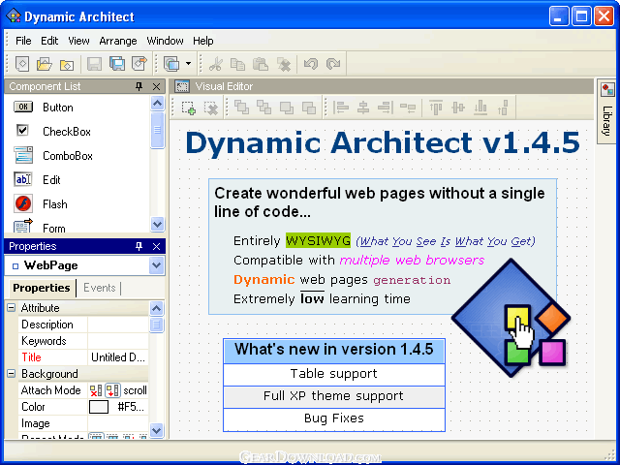Click the Save floppy disk icon
Image resolution: width=620 pixels, height=465 pixels.
[95, 64]
